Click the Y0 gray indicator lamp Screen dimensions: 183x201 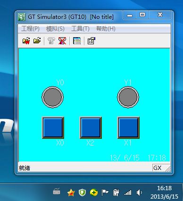[52, 97]
